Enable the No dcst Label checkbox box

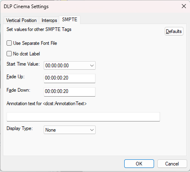pyautogui.click(x=9, y=54)
